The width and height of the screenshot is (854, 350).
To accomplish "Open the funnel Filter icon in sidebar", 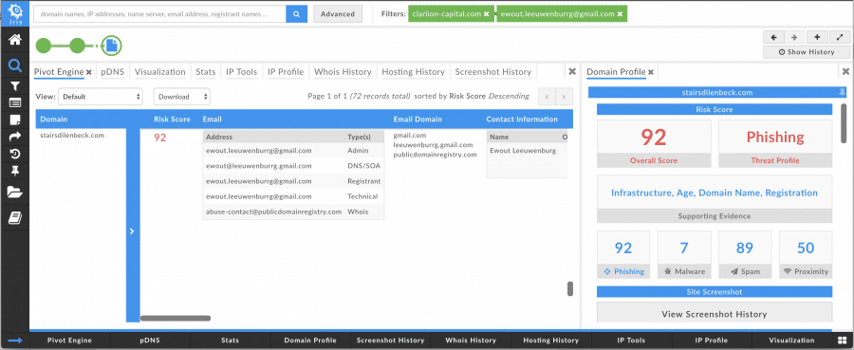I will (x=14, y=86).
